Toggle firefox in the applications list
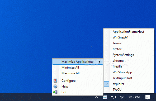Screen dimensions: 156x101 [129, 49]
